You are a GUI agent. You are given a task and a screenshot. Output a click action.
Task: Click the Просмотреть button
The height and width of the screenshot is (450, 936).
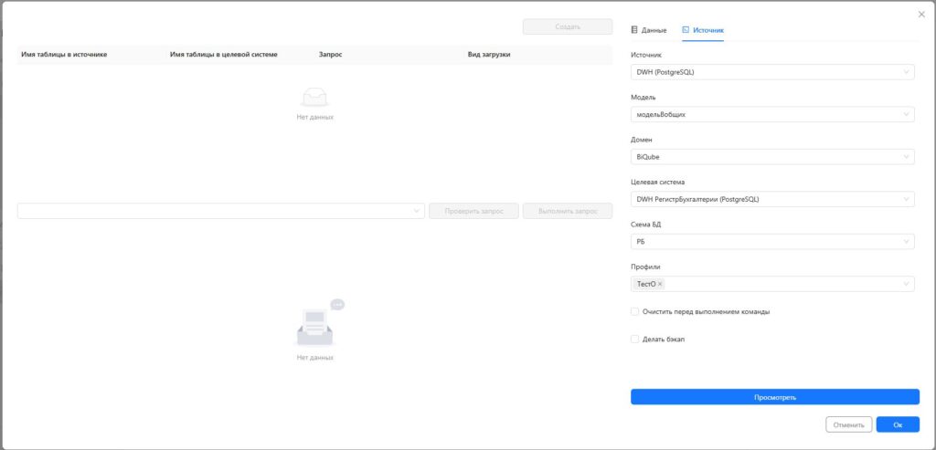point(775,397)
